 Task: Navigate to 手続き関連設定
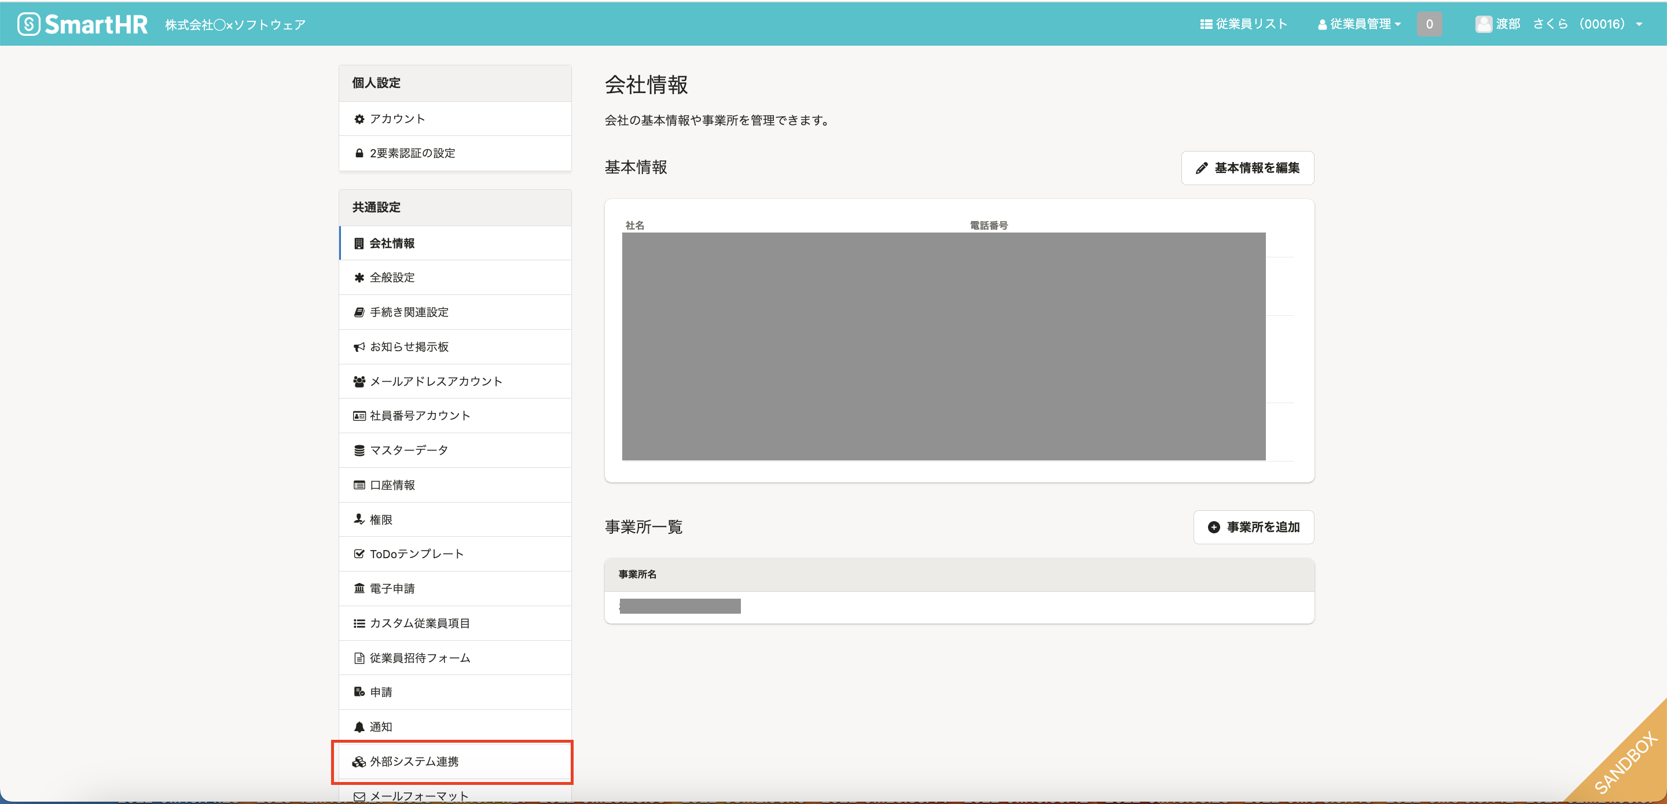coord(455,312)
